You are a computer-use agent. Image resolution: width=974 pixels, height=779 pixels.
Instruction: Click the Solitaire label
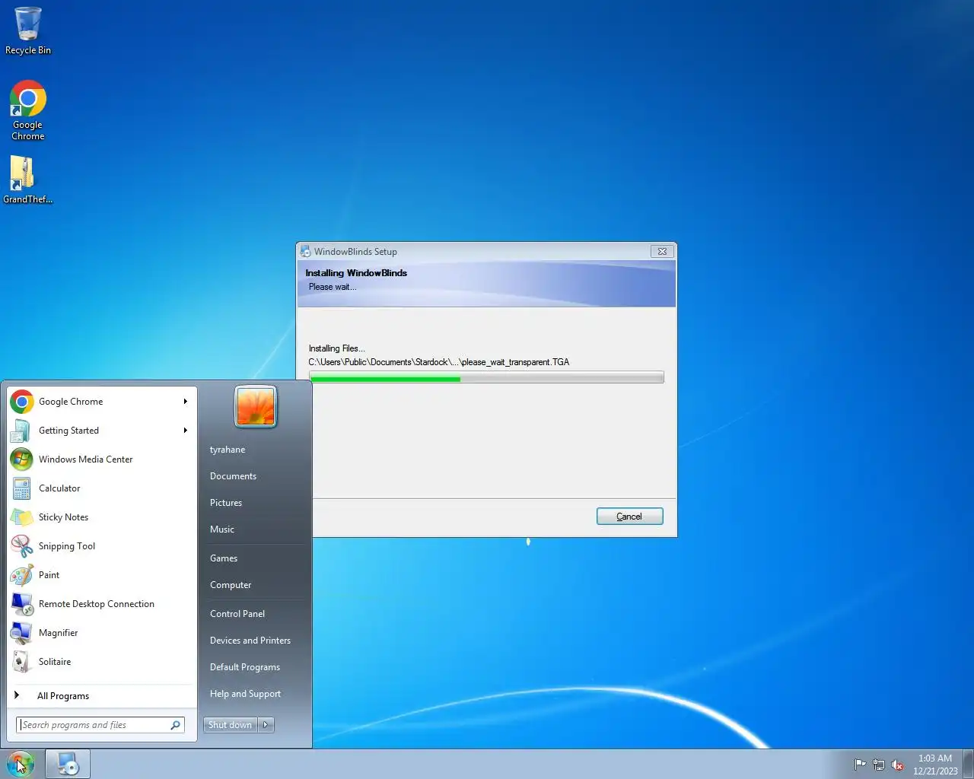coord(55,662)
